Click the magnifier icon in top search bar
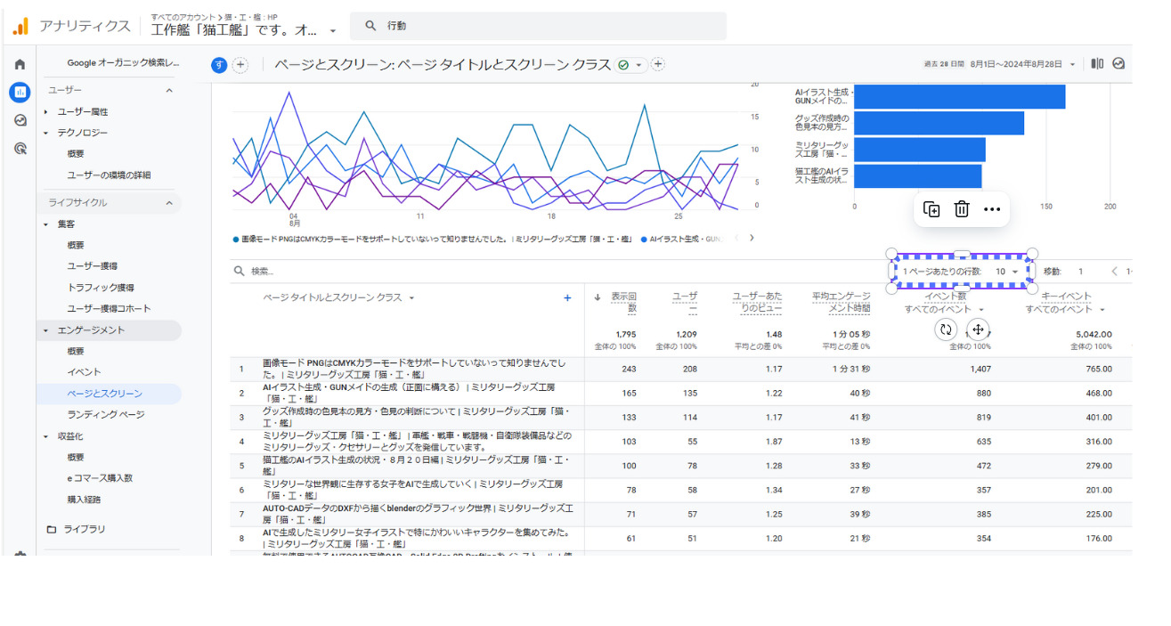Image resolution: width=1171 pixels, height=626 pixels. point(371,26)
